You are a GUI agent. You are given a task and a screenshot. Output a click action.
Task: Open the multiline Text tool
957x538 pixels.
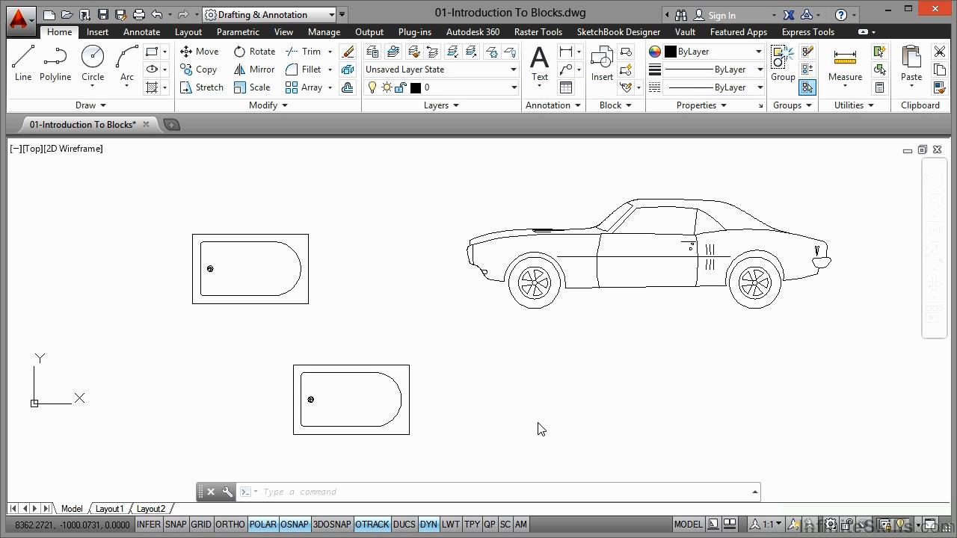click(539, 64)
